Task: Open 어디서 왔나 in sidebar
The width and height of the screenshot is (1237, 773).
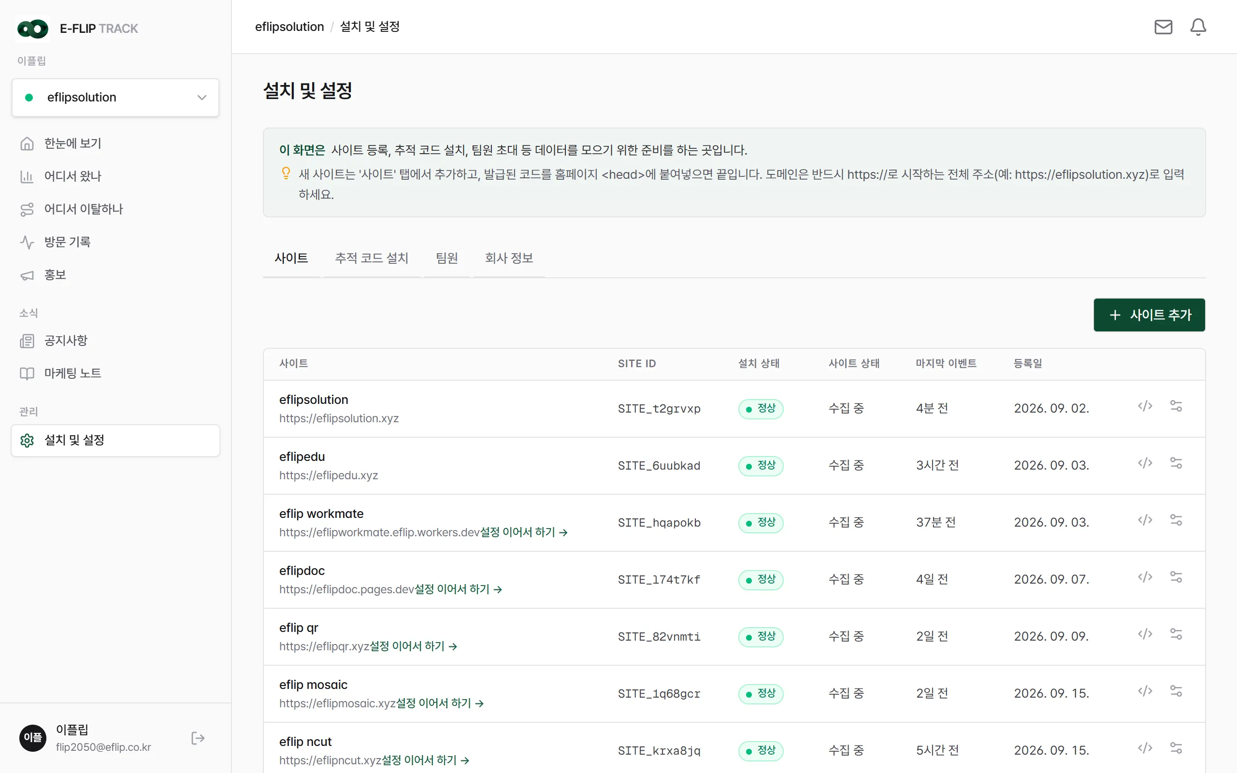Action: 115,176
